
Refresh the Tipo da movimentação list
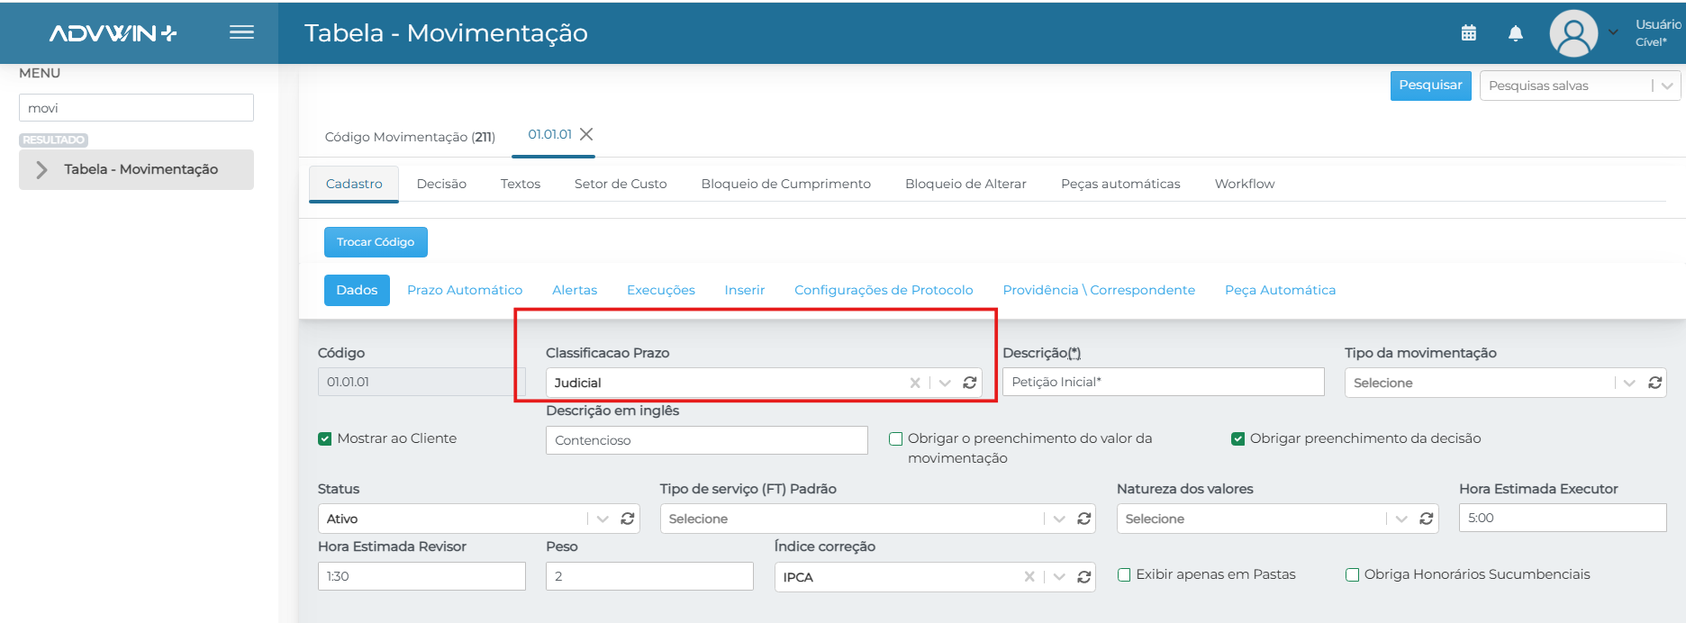[x=1655, y=383]
